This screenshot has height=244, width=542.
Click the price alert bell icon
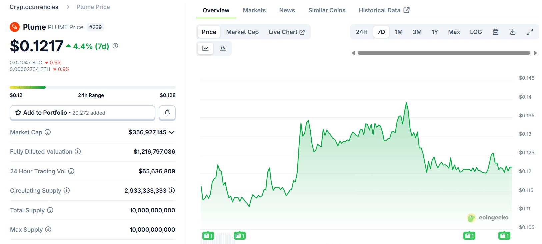click(167, 113)
